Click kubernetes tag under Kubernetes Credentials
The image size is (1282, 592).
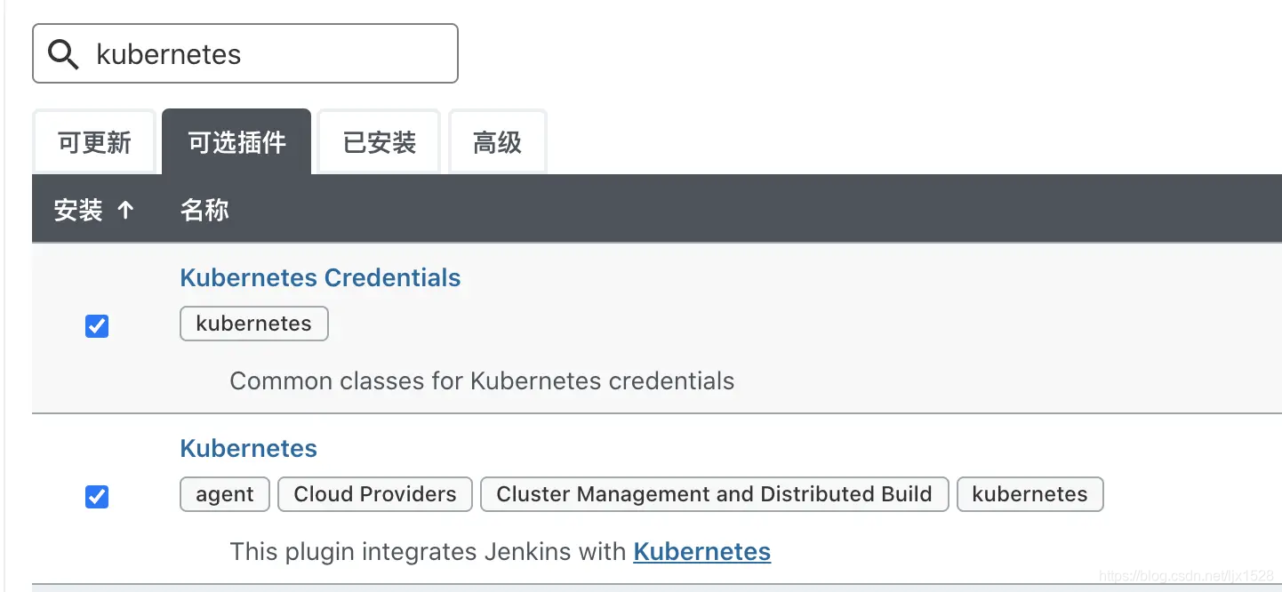click(254, 324)
